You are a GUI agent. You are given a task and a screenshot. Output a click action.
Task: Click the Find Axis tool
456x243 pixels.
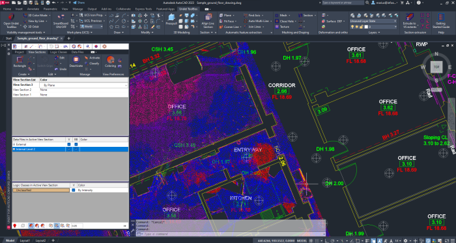pyautogui.click(x=252, y=16)
